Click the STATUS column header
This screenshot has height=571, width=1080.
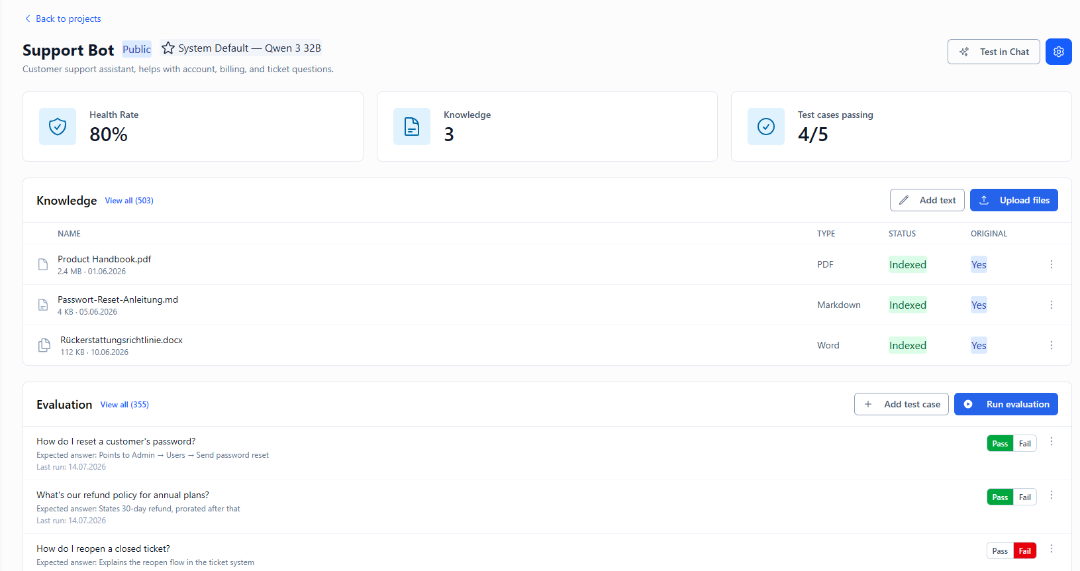[902, 234]
